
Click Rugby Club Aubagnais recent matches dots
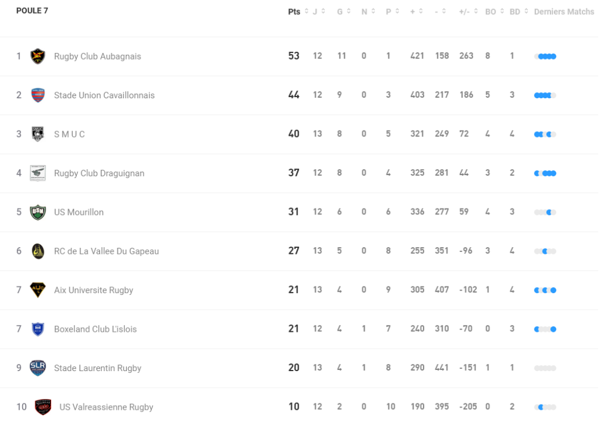(x=546, y=57)
